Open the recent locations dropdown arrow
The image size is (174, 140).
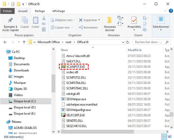(x=19, y=42)
